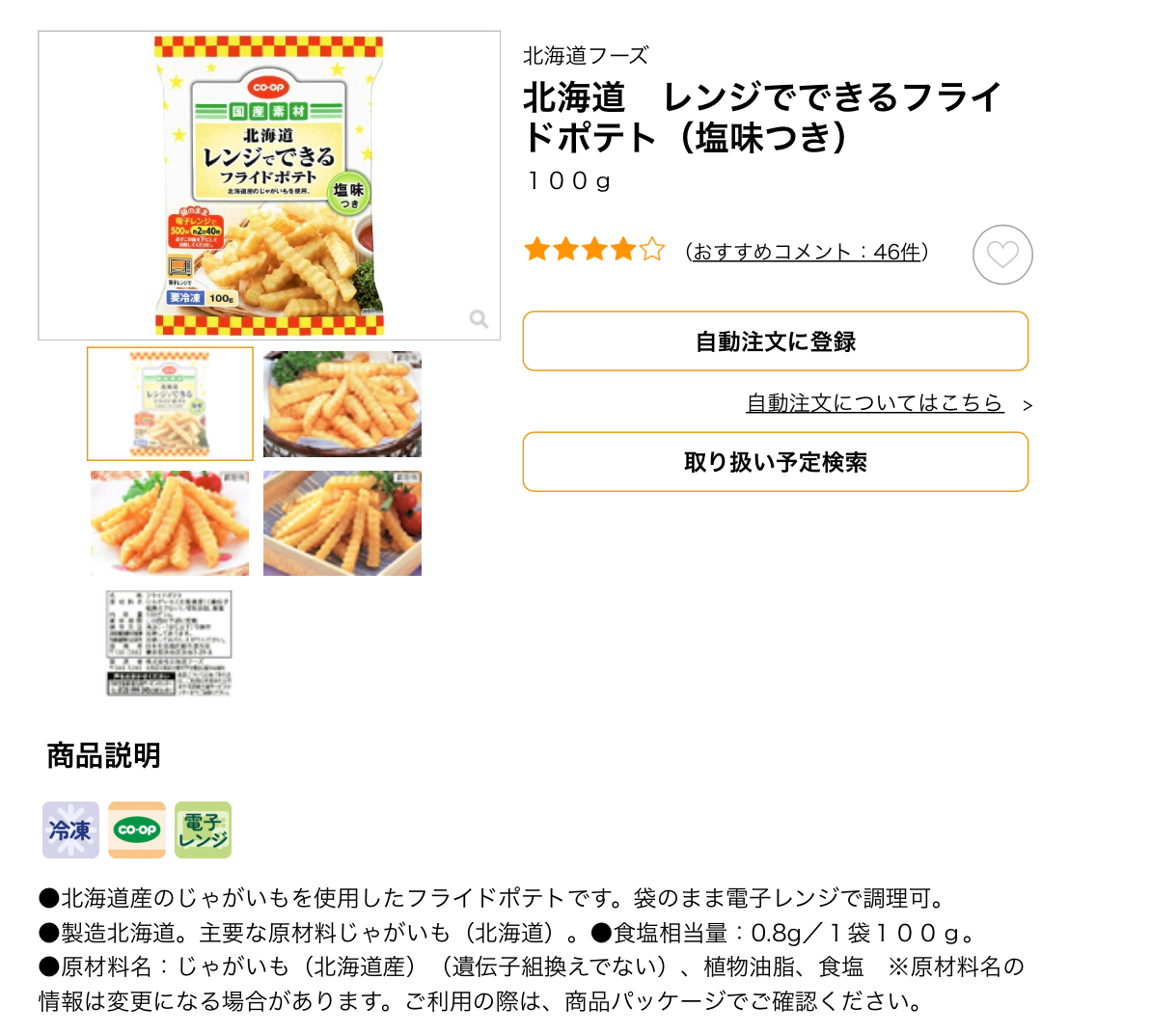The height and width of the screenshot is (1034, 1151).
Task: Select the package front thumbnail
Action: 171,404
